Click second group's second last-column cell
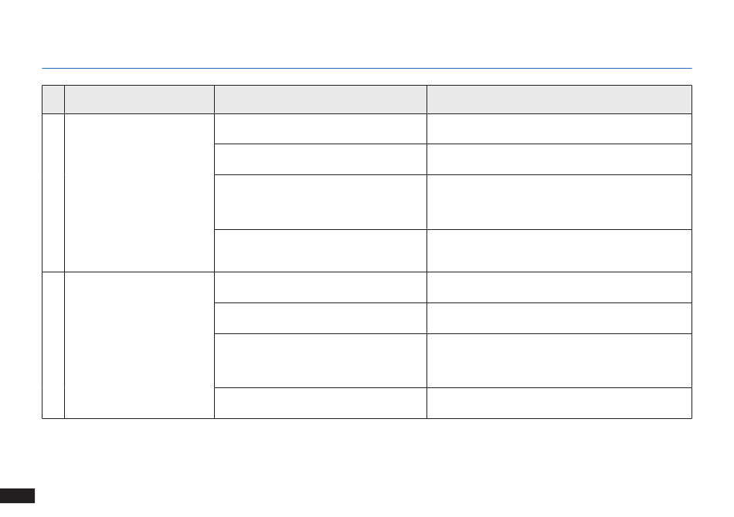This screenshot has height=517, width=734. [x=559, y=319]
